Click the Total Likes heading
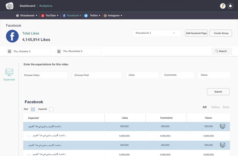The image size is (238, 156). [31, 33]
